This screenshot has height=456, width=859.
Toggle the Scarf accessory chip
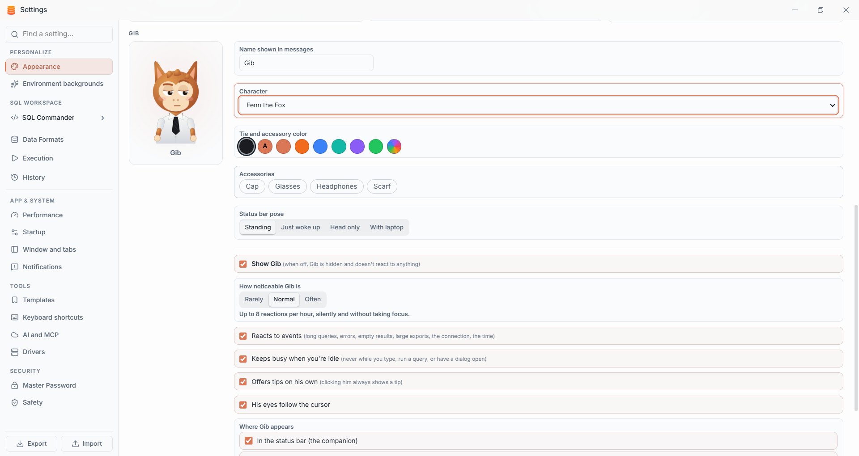(382, 186)
